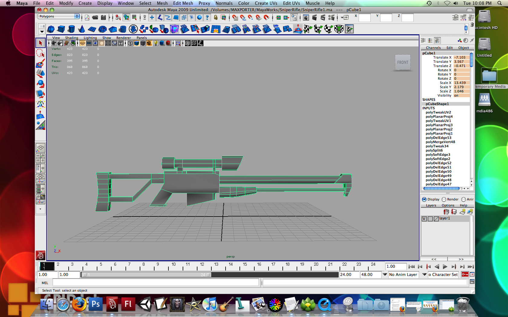The height and width of the screenshot is (317, 508).
Task: Open the Create UVs menu
Action: (x=266, y=3)
